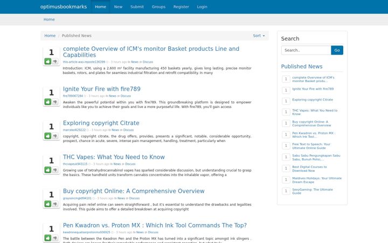Click Home in the Published News breadcrumb

pyautogui.click(x=50, y=36)
